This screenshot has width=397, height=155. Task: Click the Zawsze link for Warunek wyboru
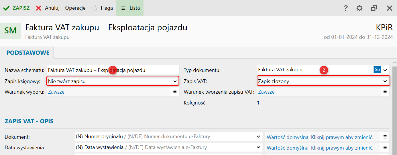pyautogui.click(x=56, y=92)
